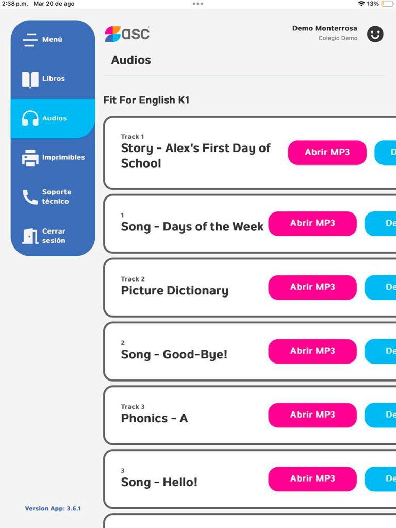Select the Audios headphones icon
Viewport: 396px width, 528px height.
point(30,119)
